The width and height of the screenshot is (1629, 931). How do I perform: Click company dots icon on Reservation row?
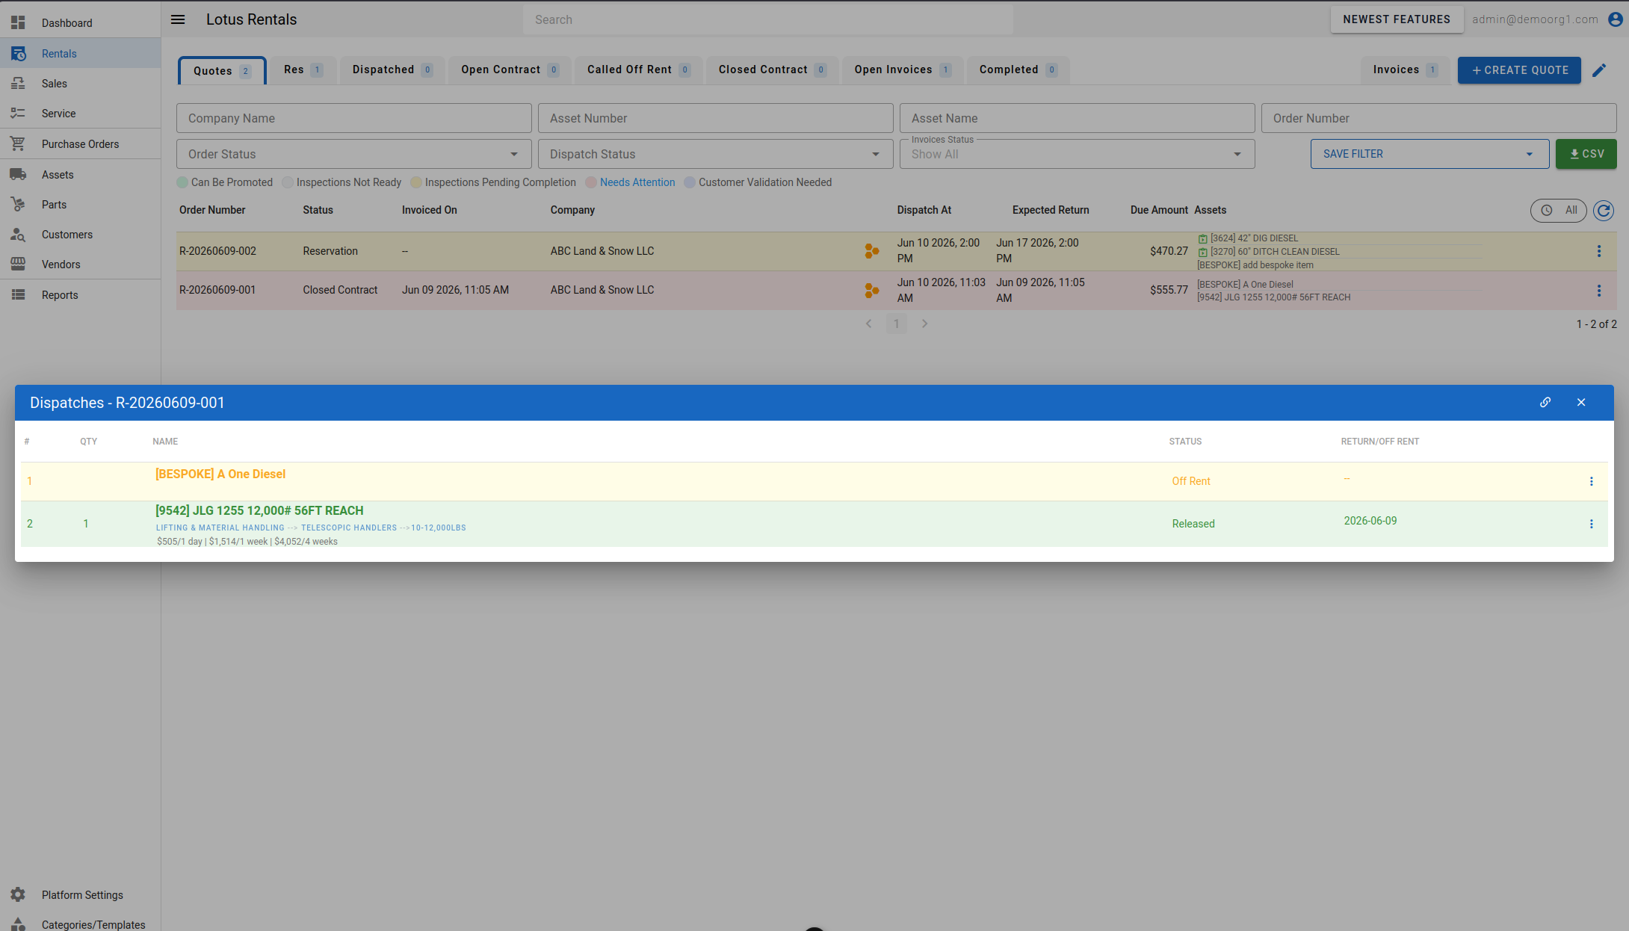tap(871, 251)
